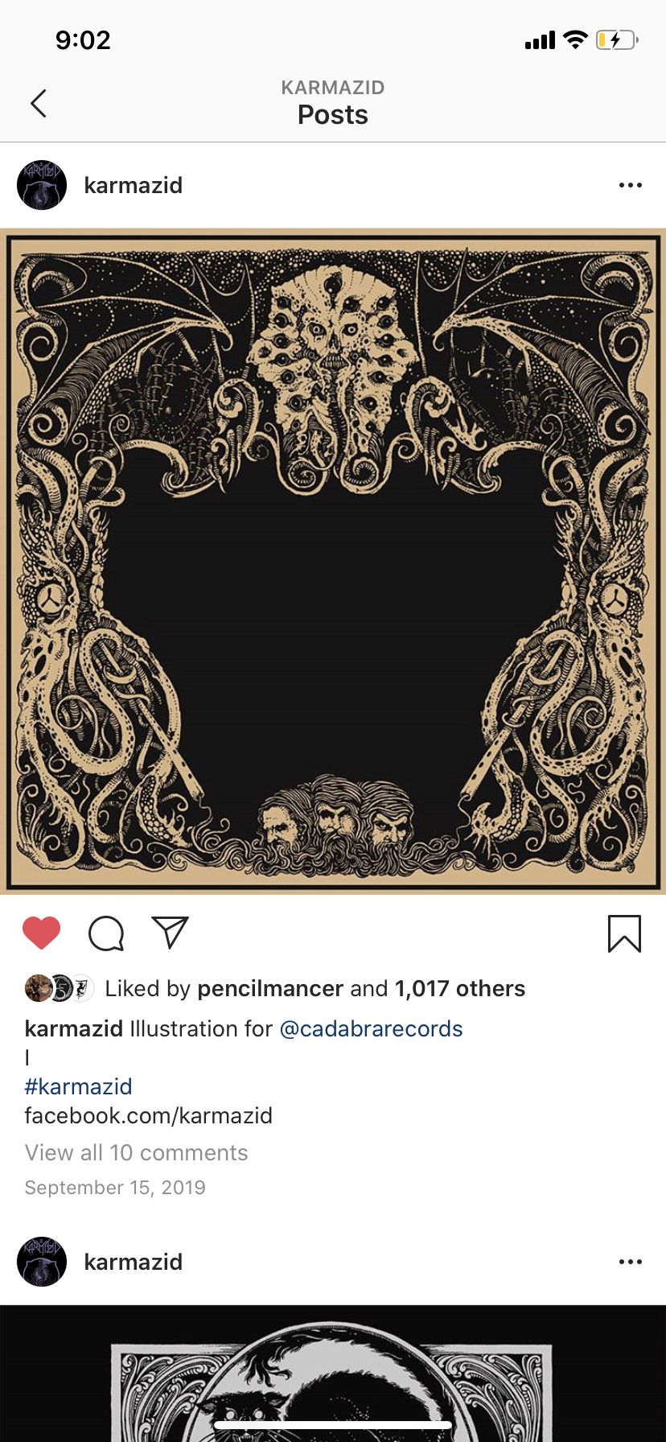This screenshot has width=666, height=1442.
Task: Share the post via the paper plane icon
Action: (170, 933)
